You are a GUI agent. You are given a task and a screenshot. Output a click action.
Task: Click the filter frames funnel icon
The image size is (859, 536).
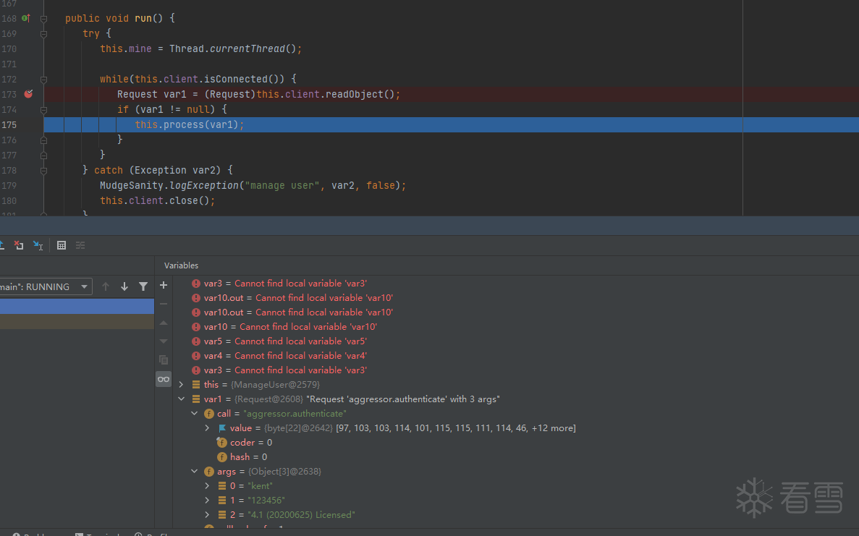click(143, 286)
